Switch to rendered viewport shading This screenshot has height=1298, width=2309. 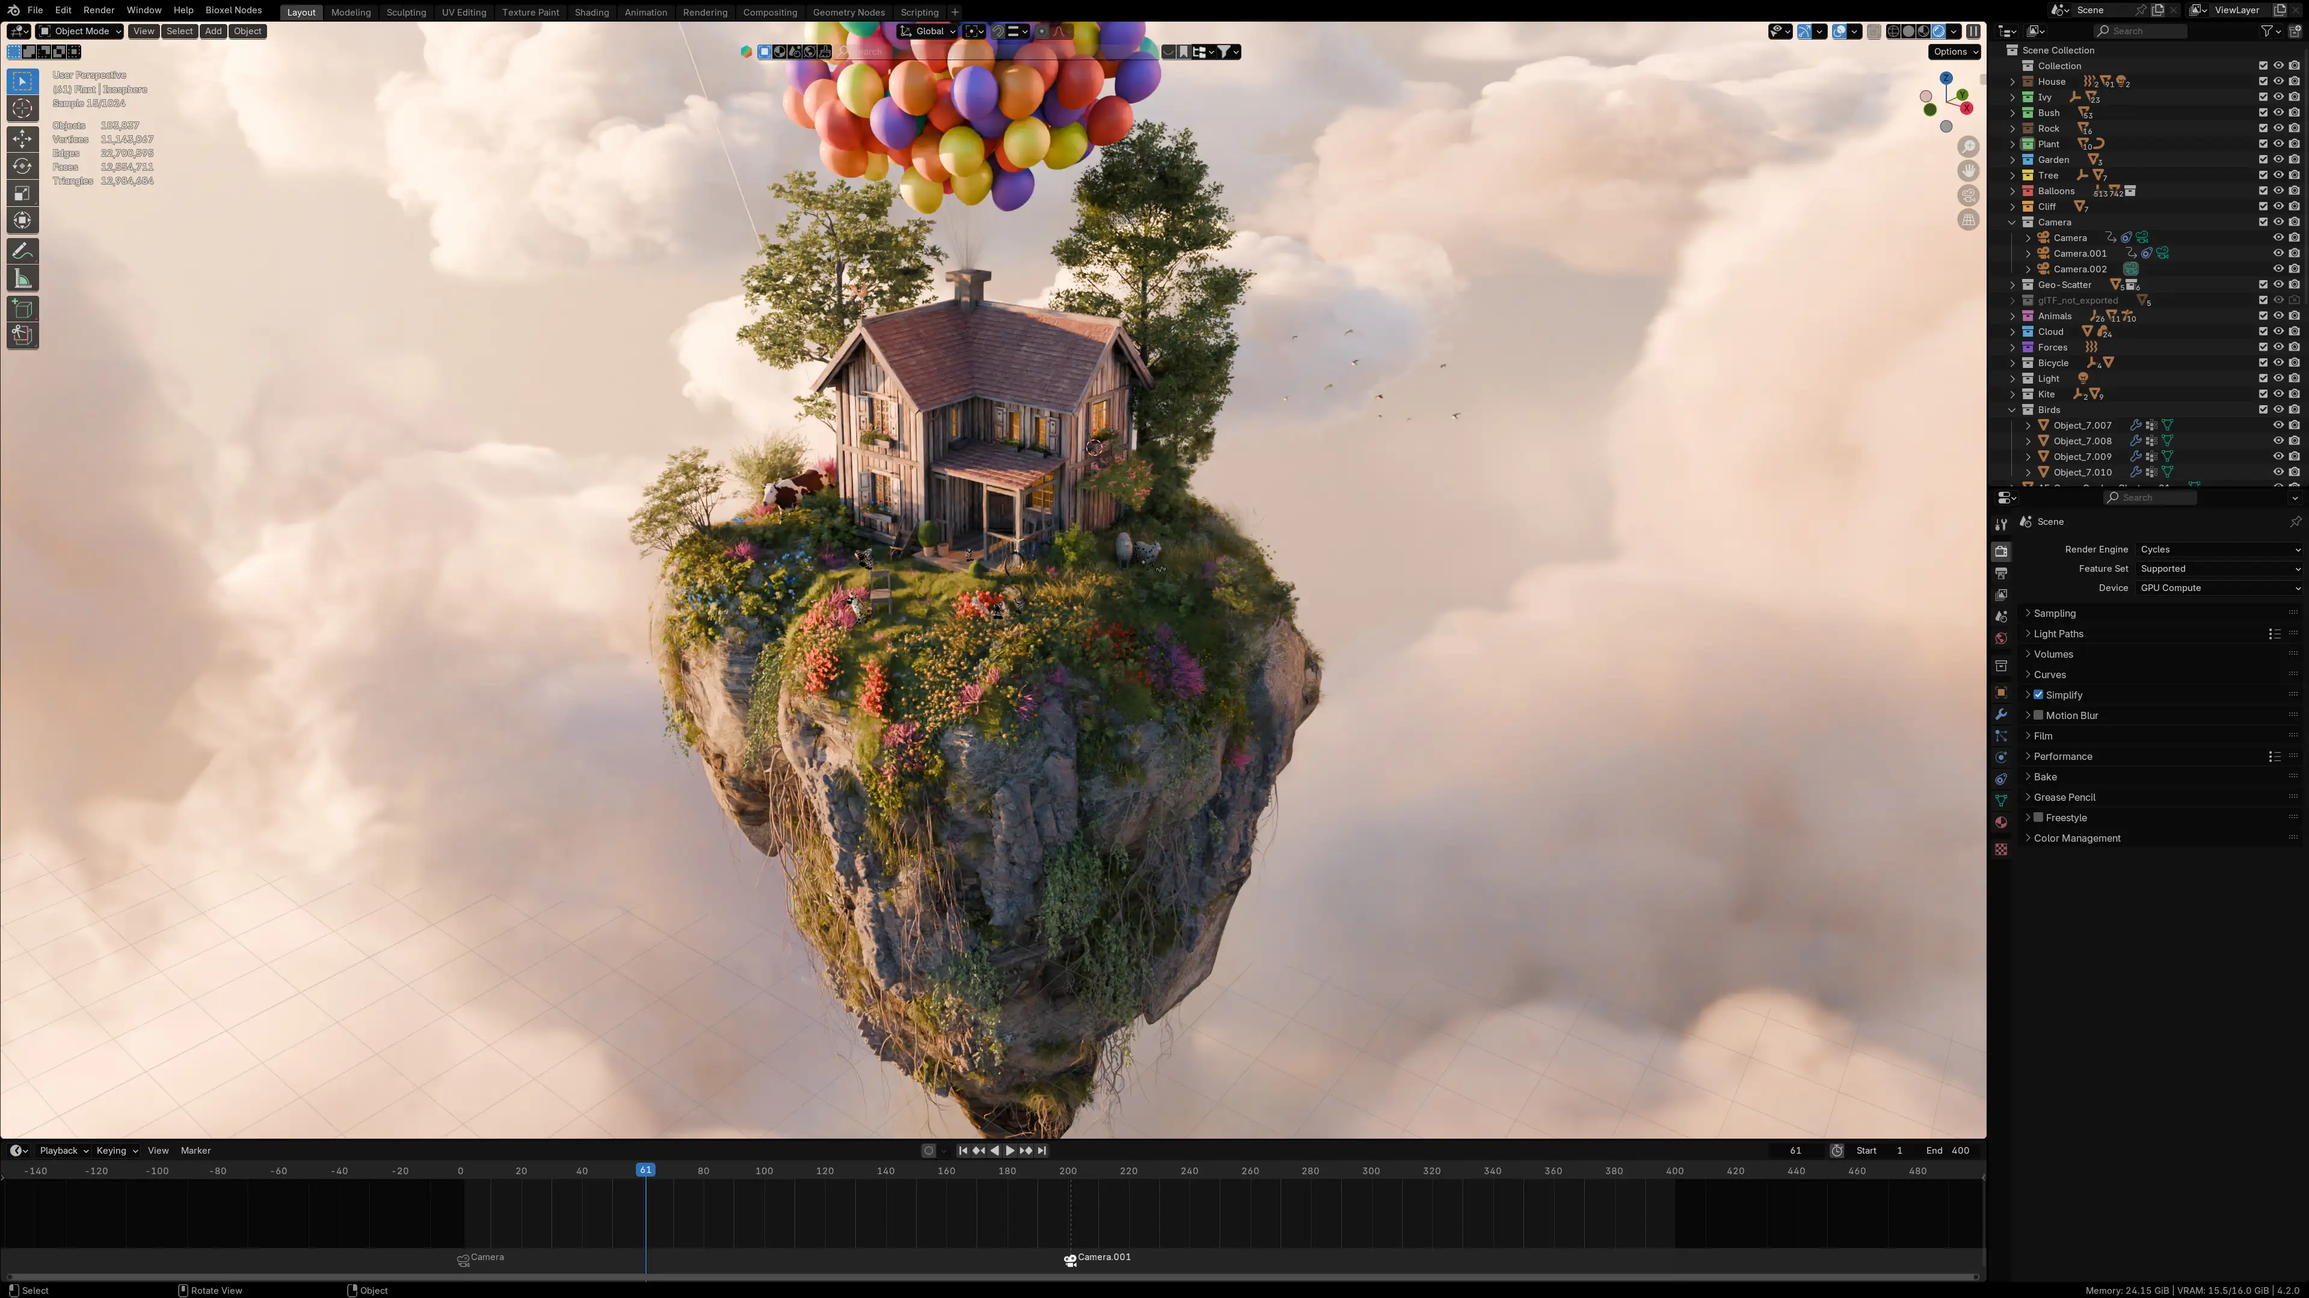coord(1938,31)
